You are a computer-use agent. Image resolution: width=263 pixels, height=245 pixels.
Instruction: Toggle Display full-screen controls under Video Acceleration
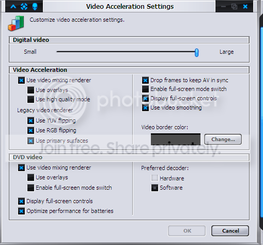[x=145, y=99]
